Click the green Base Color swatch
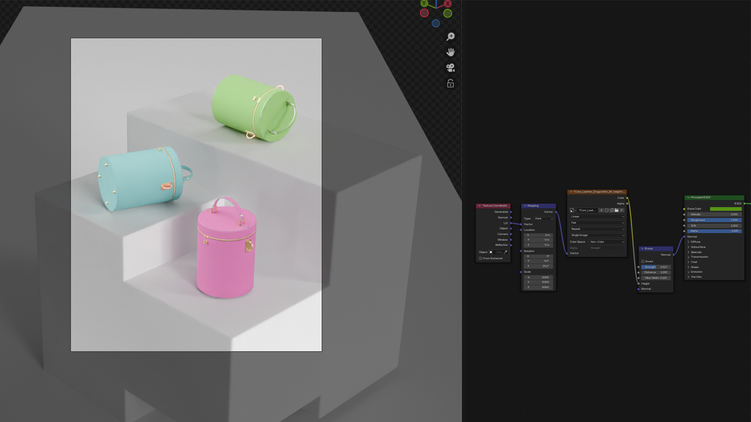751x422 pixels. click(726, 209)
